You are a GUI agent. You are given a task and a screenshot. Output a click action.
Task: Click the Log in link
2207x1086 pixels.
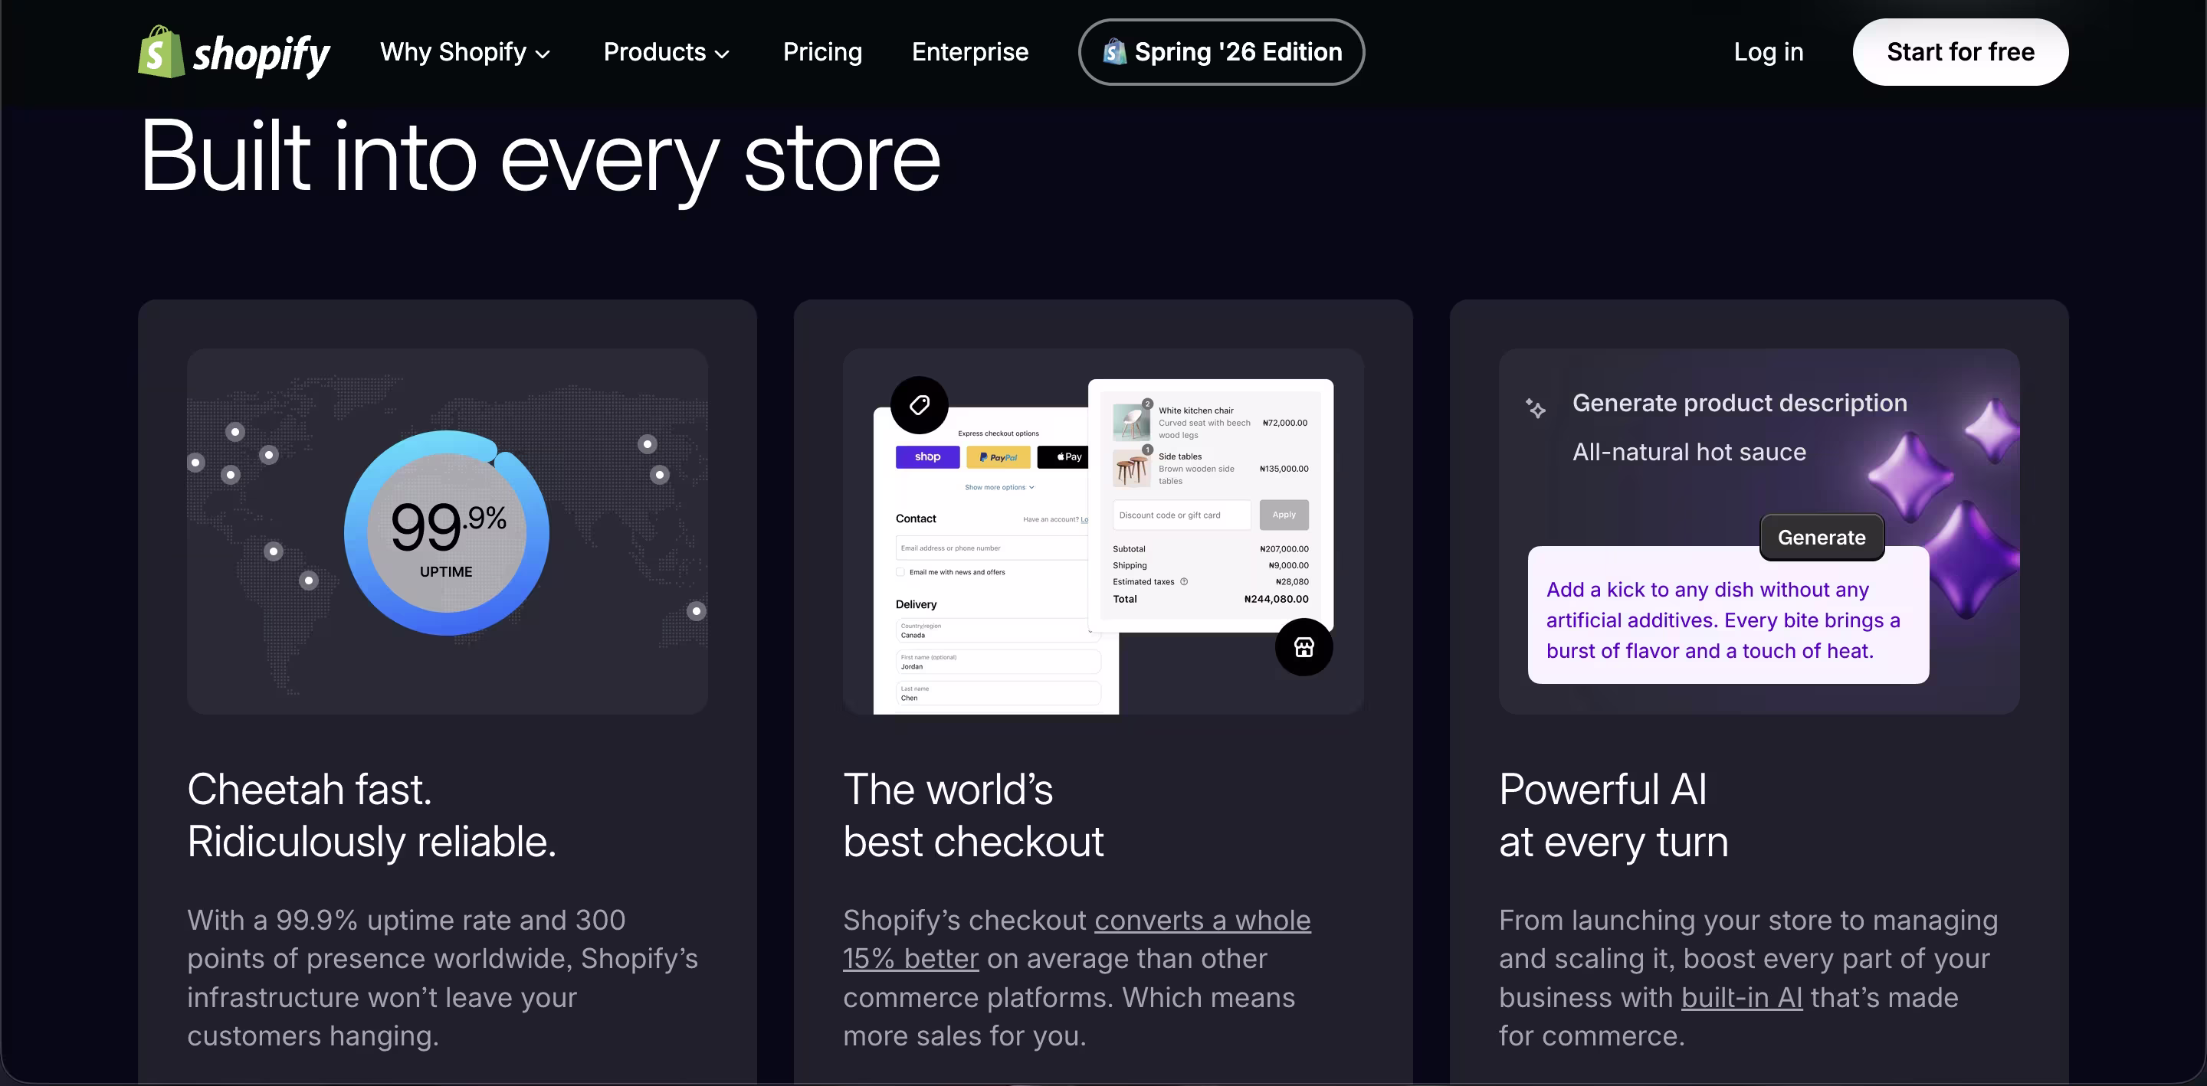1769,52
